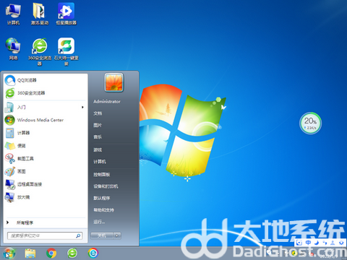Viewport: 347px width, 260px height.
Task: Open the Calculator program entry
Action: pos(46,133)
